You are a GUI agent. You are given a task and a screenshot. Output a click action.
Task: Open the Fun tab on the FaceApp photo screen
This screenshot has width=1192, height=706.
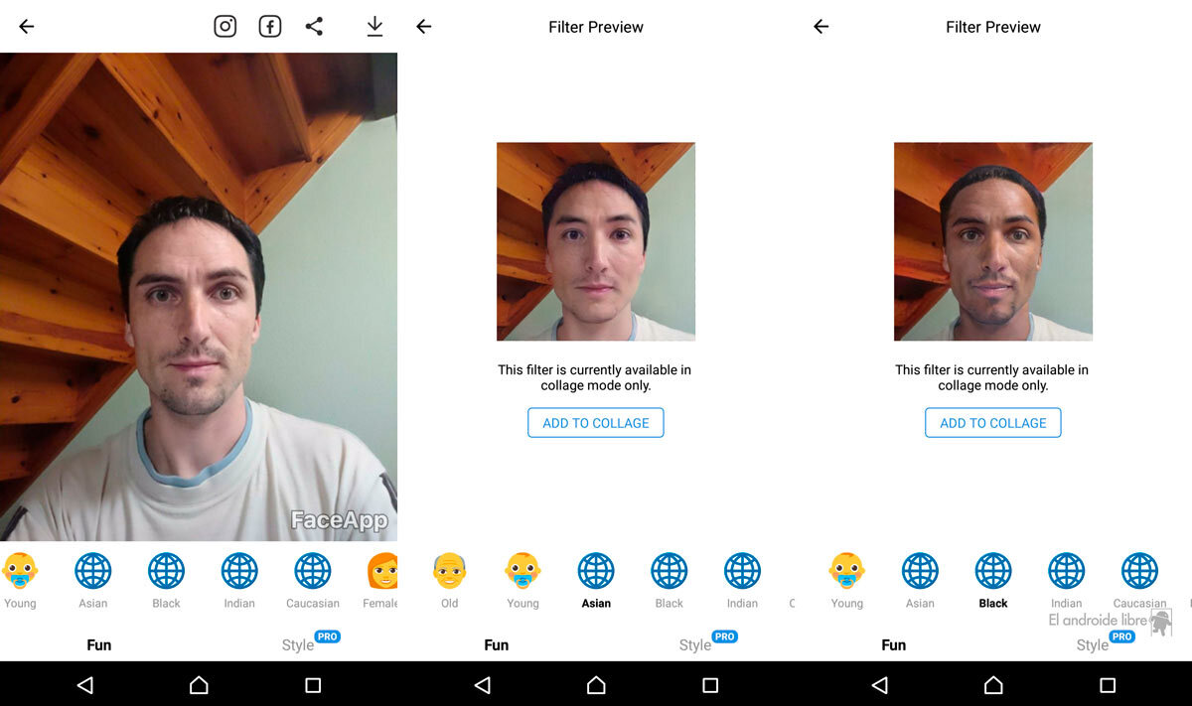click(99, 644)
